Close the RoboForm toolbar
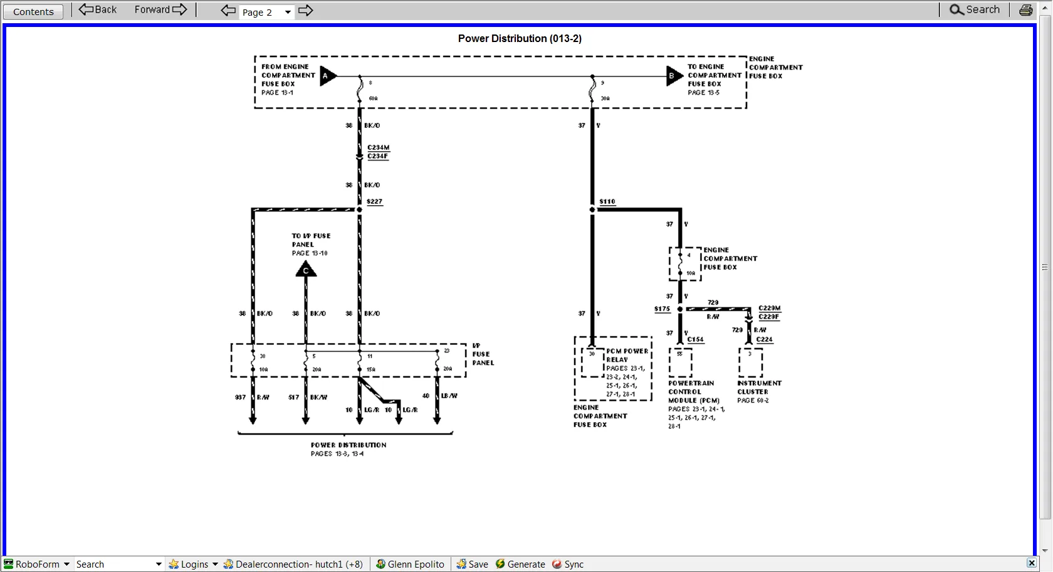 [x=1032, y=563]
